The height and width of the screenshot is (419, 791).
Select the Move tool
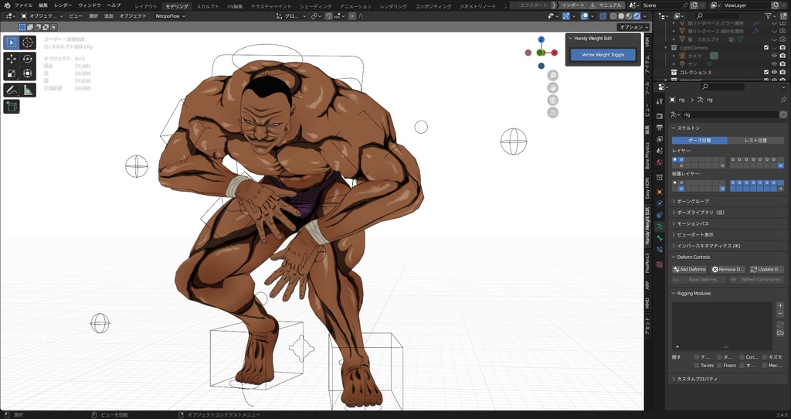coord(12,59)
